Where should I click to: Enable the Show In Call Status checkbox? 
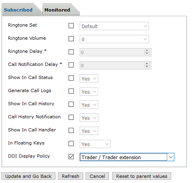71,78
